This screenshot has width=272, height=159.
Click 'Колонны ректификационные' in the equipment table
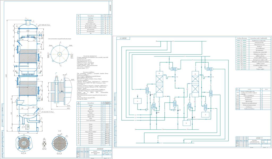(x=249, y=105)
